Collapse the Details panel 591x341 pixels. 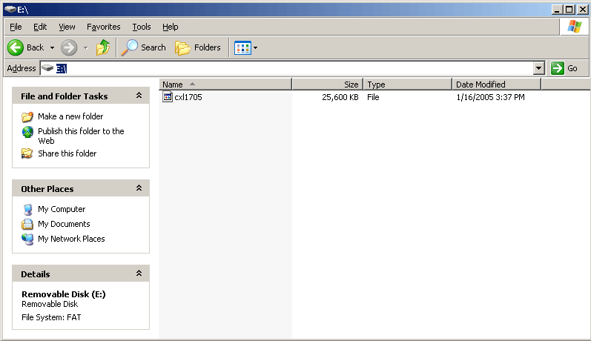139,274
